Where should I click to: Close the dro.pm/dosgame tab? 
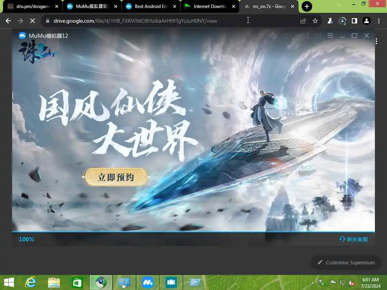tap(57, 6)
